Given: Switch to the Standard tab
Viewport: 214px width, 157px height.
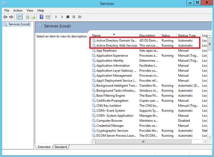Looking at the screenshot, I should pos(61,147).
